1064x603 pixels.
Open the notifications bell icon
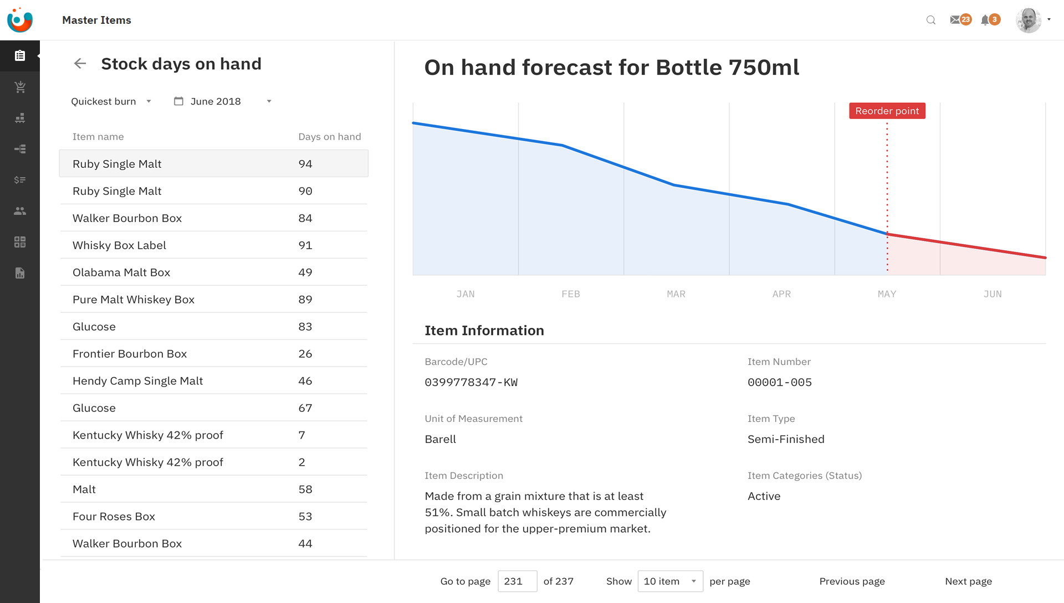point(985,20)
